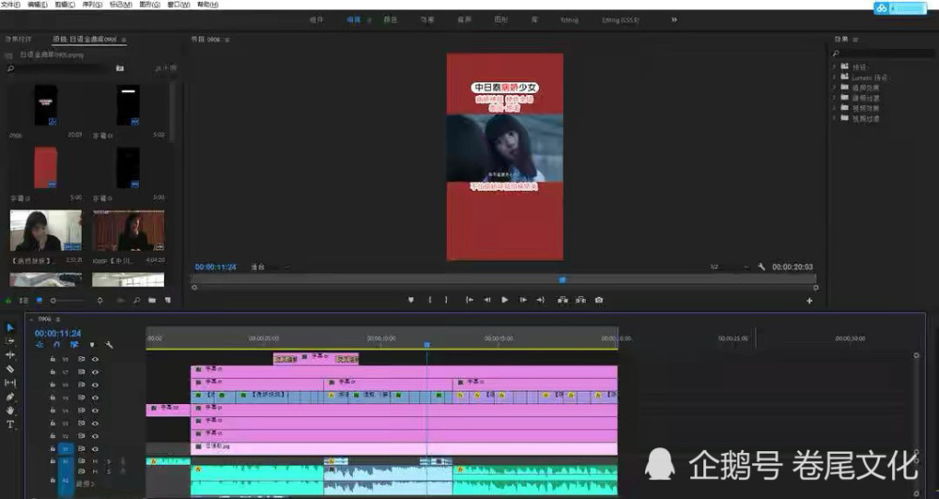
Task: Click the Mark In button
Action: (x=429, y=300)
